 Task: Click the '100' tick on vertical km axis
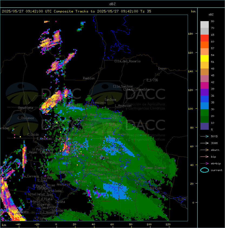pyautogui.click(x=190, y=109)
